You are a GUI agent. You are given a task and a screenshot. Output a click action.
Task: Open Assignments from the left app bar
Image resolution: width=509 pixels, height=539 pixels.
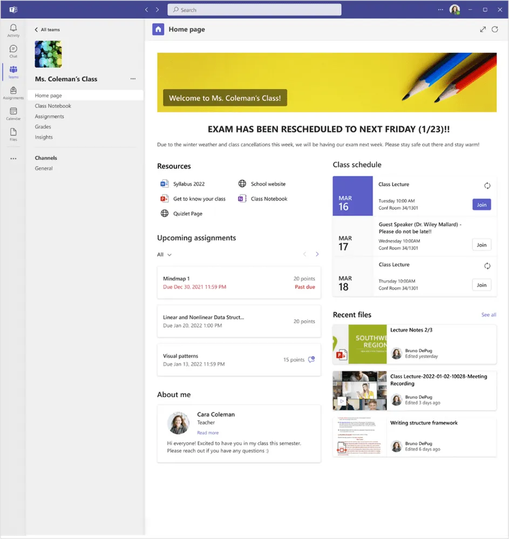tap(13, 91)
